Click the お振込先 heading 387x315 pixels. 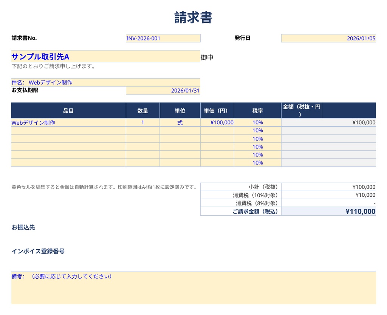(23, 227)
